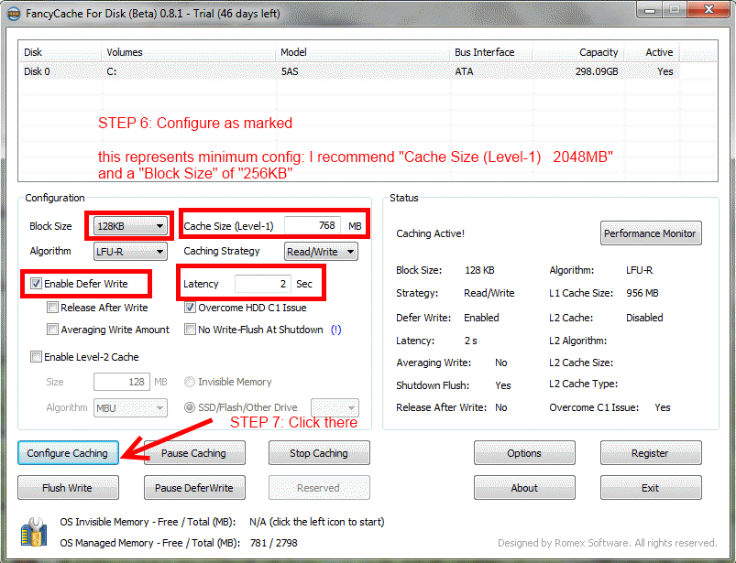The width and height of the screenshot is (736, 563).
Task: Click the Capacity column header
Action: (x=578, y=52)
